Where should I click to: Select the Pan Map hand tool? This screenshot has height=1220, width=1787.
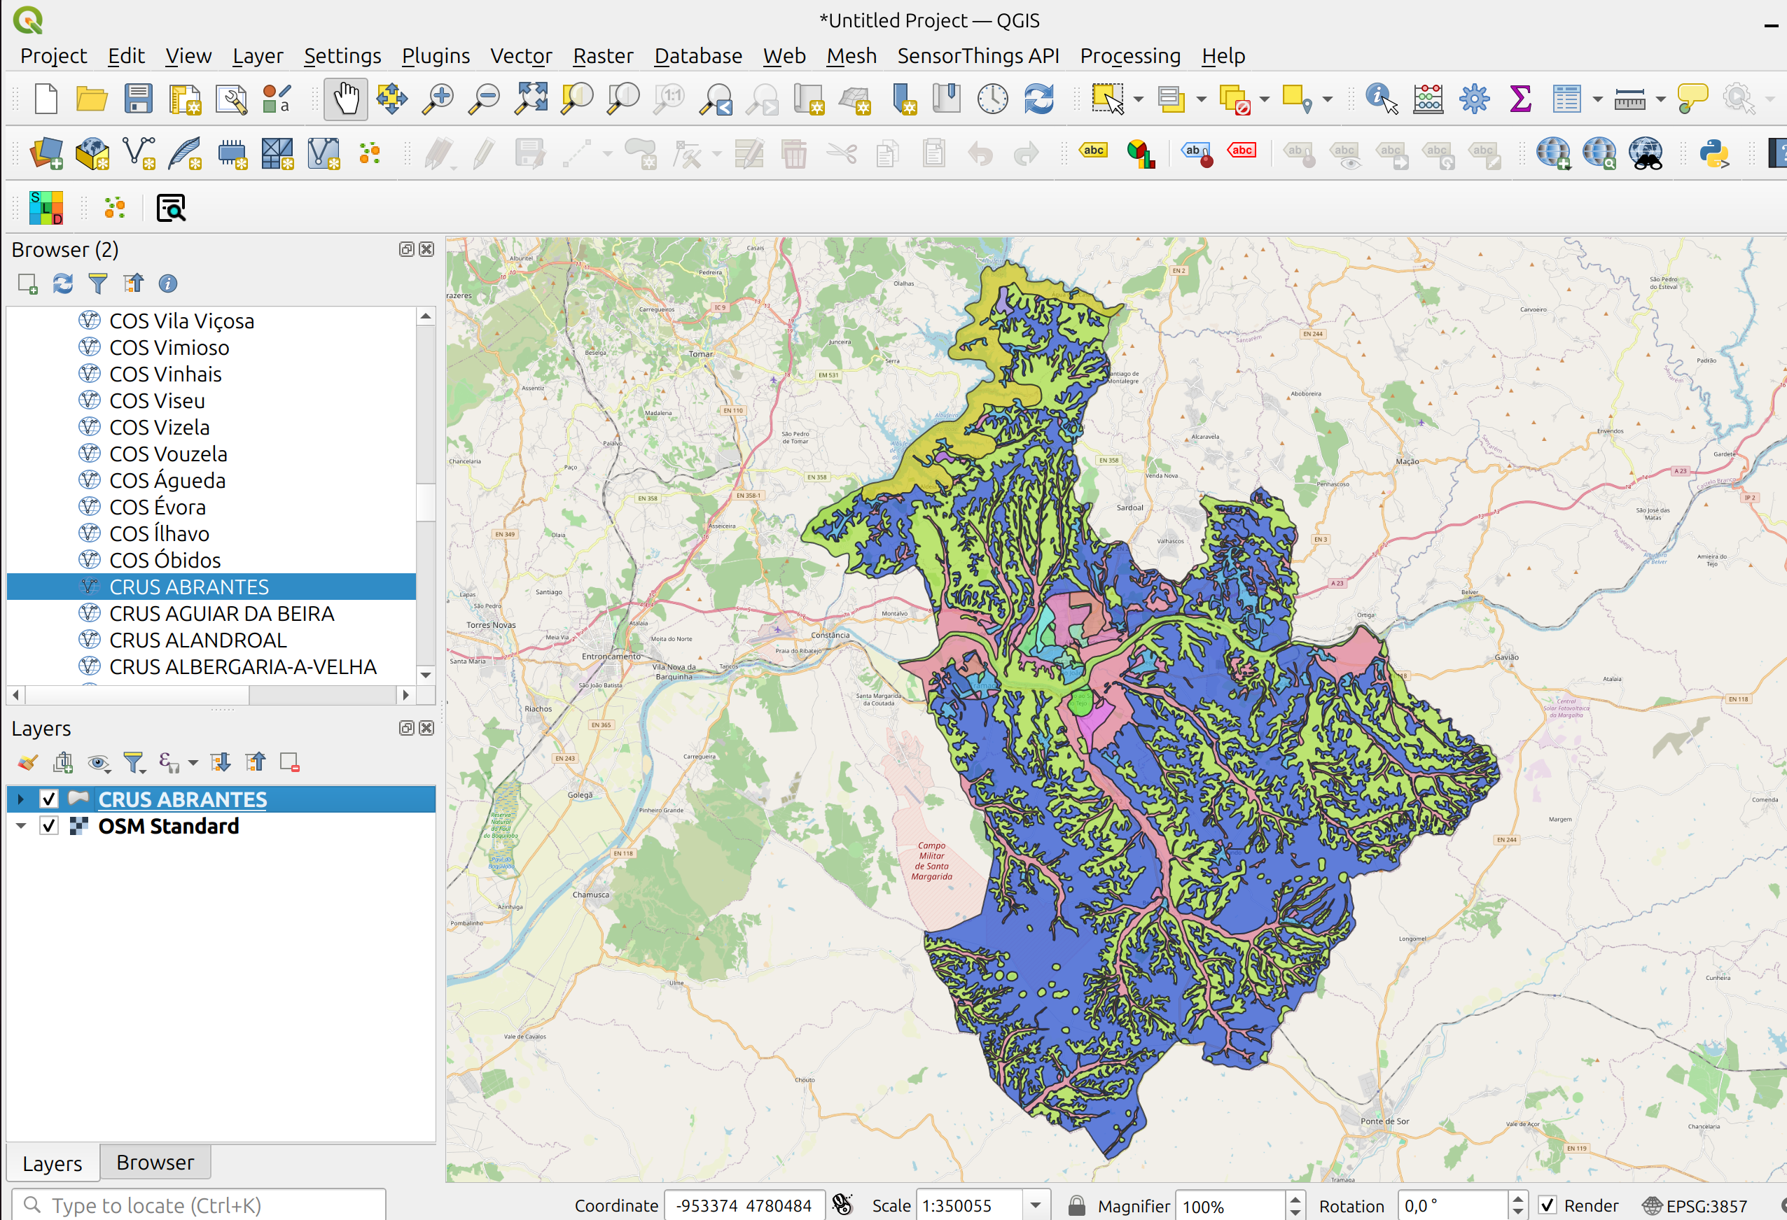pos(345,99)
